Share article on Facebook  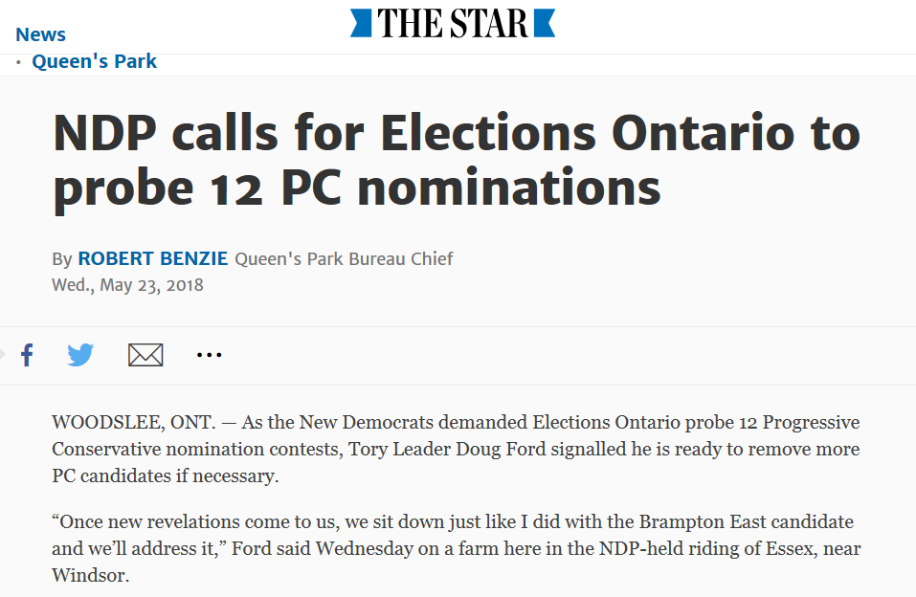point(27,355)
